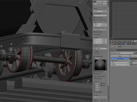
Task: Click the Subdivisions Render level field
Action: 120,65
